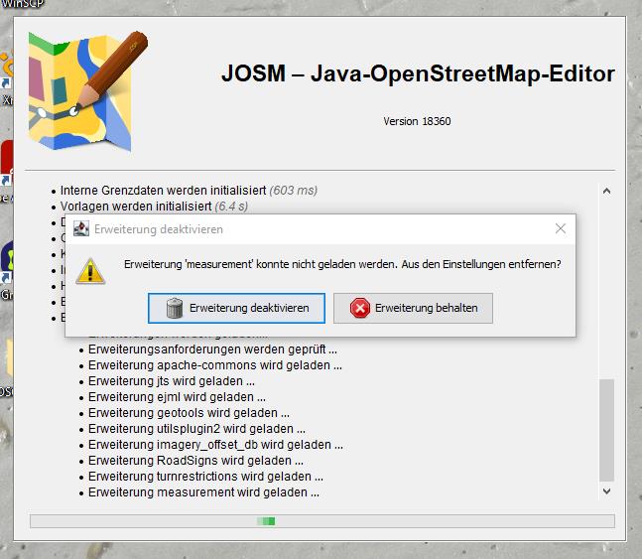This screenshot has width=642, height=559.
Task: Click the JOSM map and pencil logo
Action: pyautogui.click(x=86, y=91)
